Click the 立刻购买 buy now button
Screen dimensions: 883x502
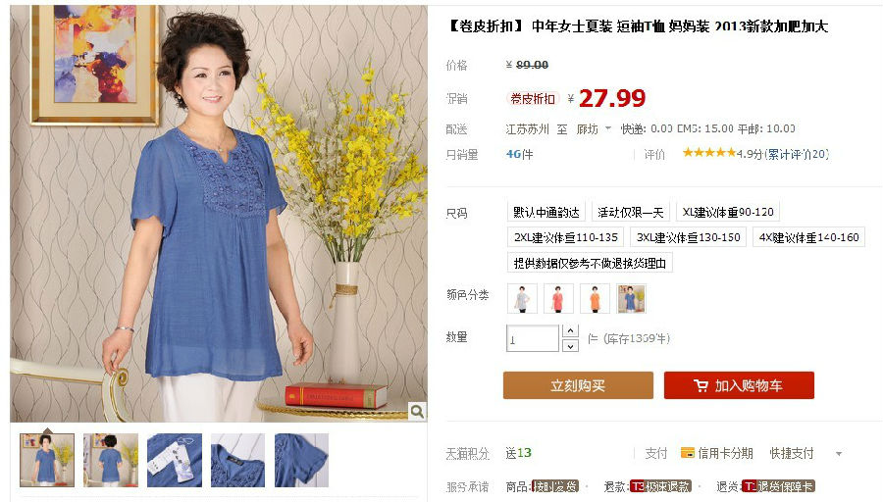[578, 385]
